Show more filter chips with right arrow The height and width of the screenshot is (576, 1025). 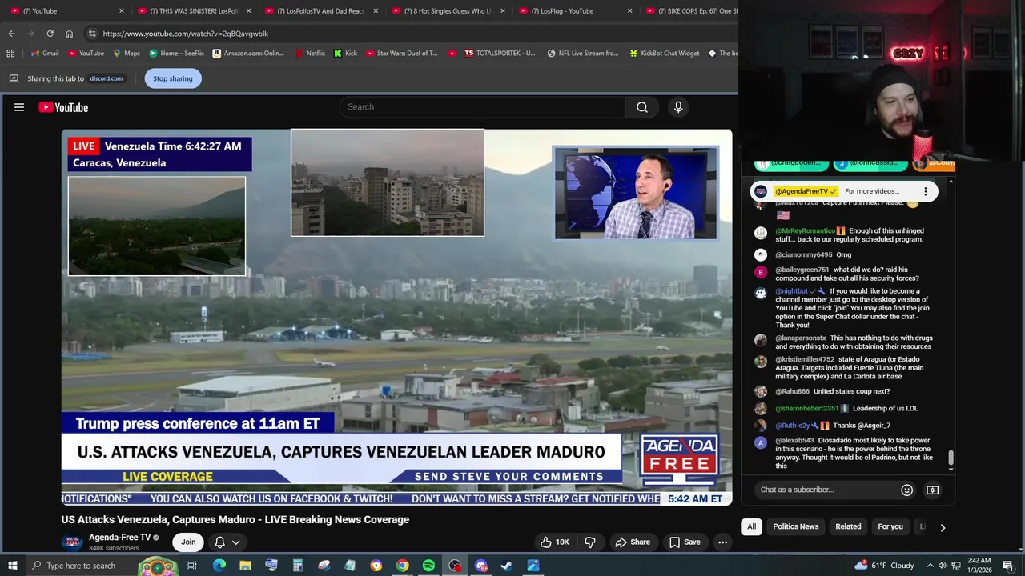coord(943,527)
